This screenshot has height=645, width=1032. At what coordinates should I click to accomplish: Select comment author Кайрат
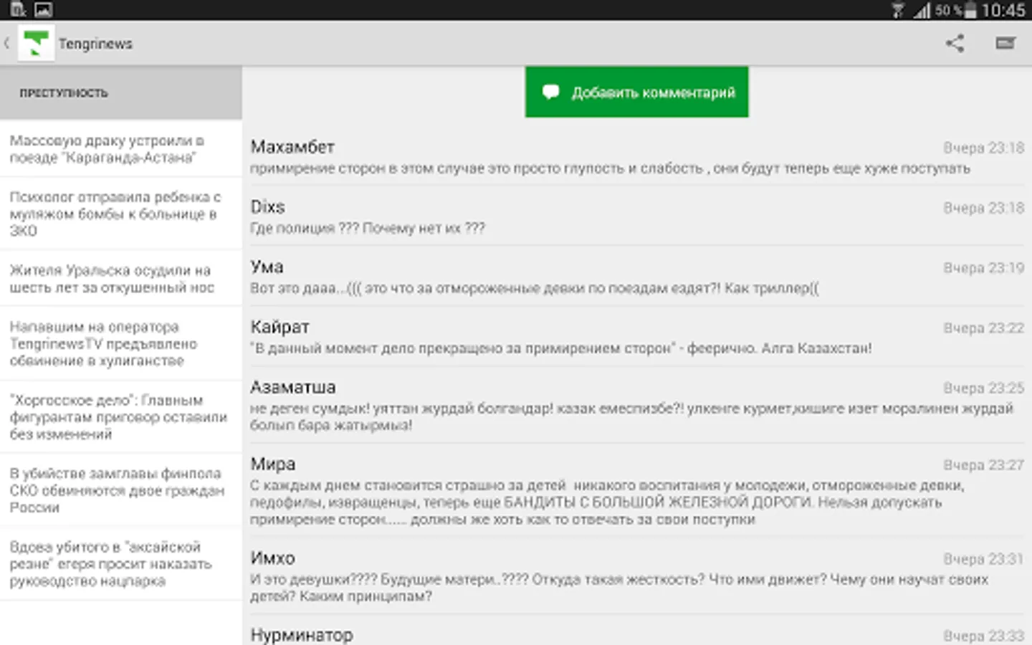(279, 327)
